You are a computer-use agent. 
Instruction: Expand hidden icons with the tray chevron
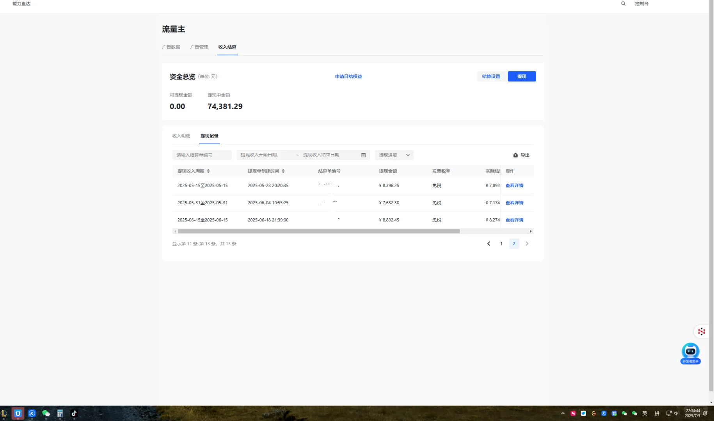point(563,413)
